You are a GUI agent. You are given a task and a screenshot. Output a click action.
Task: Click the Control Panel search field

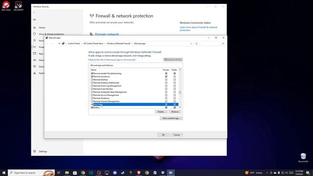[x=213, y=44]
